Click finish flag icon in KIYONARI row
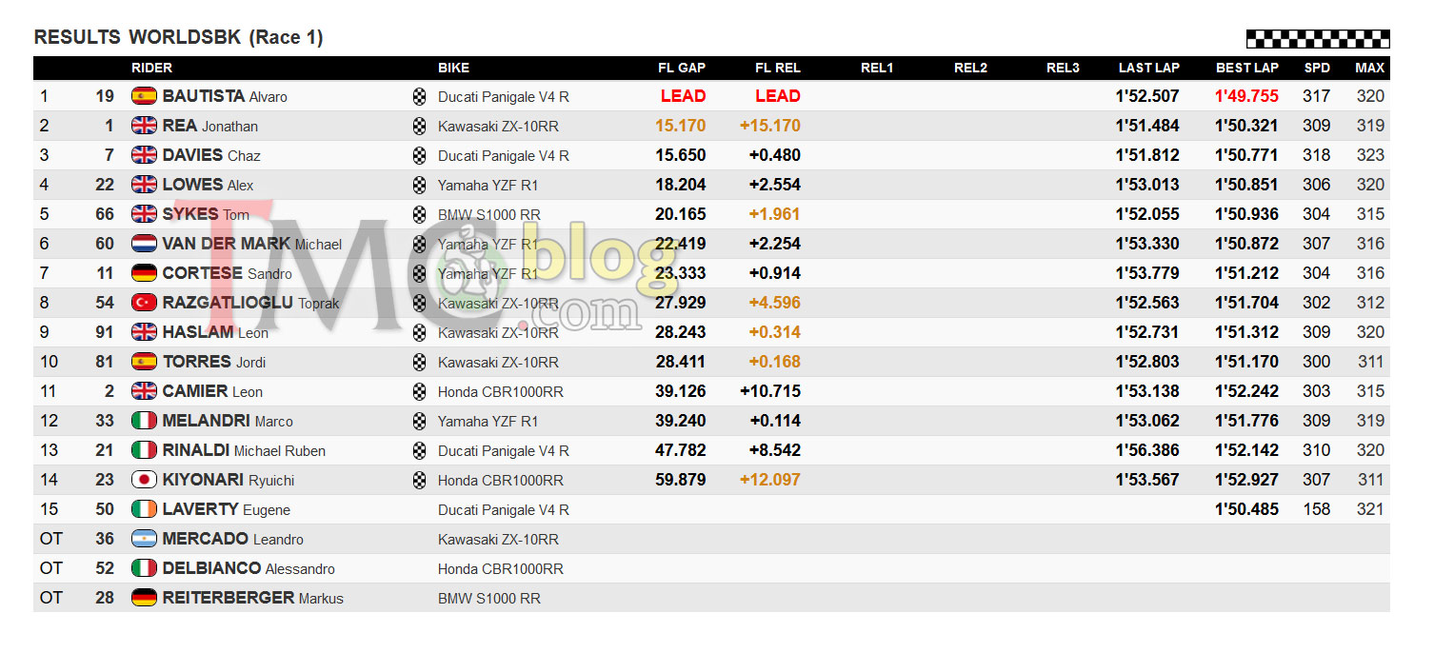The height and width of the screenshot is (653, 1434). click(x=419, y=480)
